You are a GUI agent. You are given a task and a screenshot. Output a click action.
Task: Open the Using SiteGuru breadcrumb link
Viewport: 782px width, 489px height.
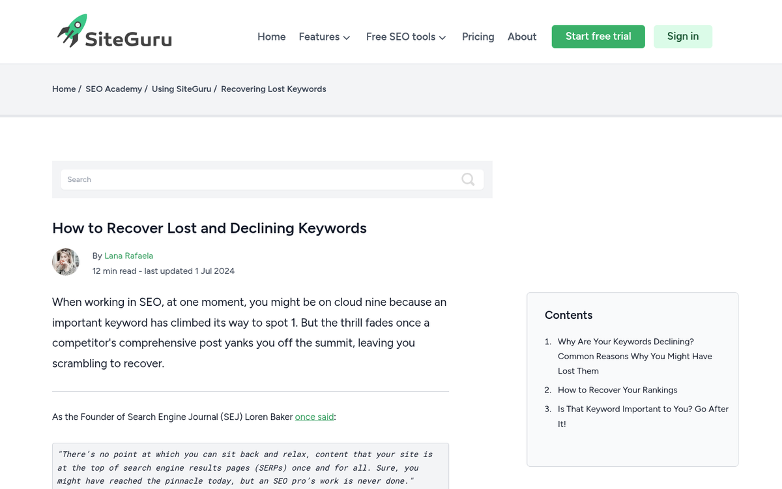[181, 89]
